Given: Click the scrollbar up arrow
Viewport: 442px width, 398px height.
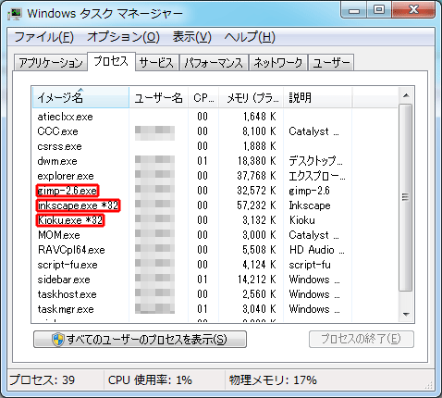Looking at the screenshot, I should (406, 95).
